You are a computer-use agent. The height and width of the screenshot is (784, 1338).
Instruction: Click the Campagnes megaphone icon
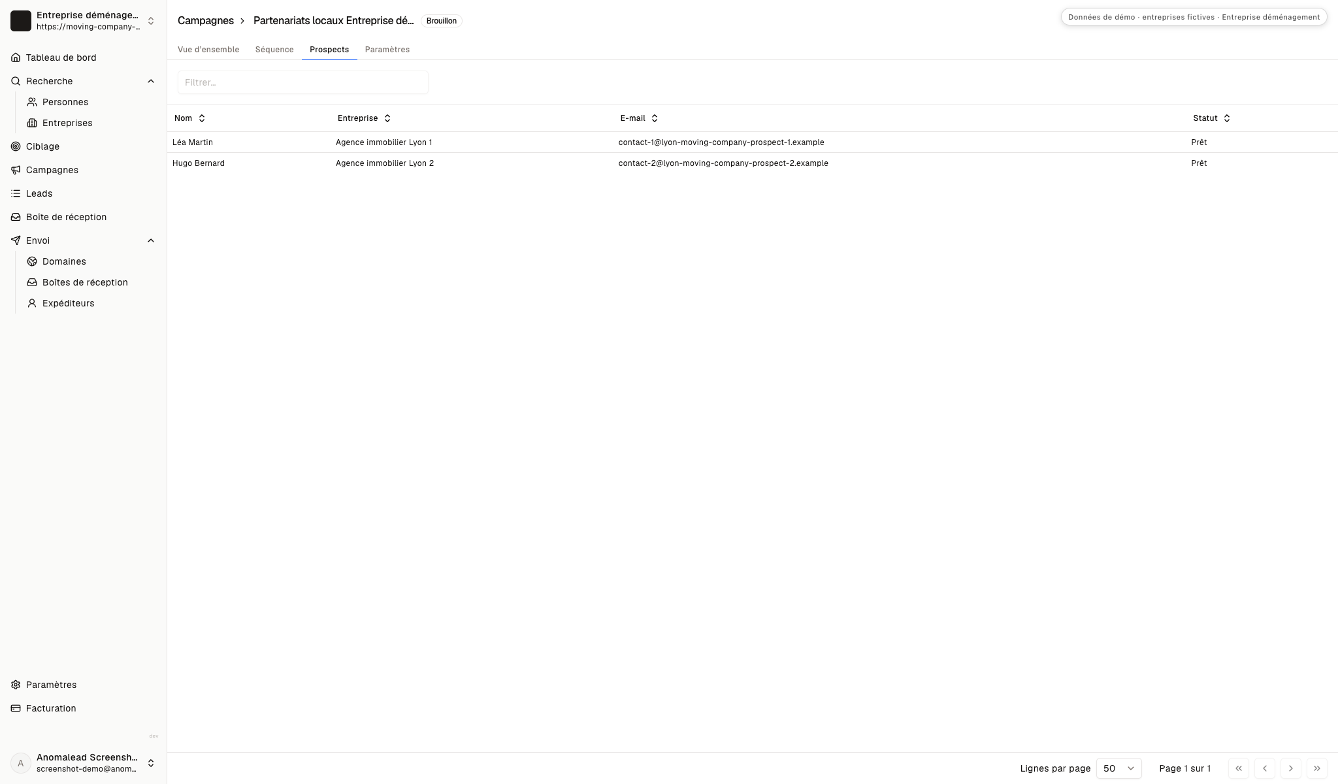pyautogui.click(x=16, y=170)
